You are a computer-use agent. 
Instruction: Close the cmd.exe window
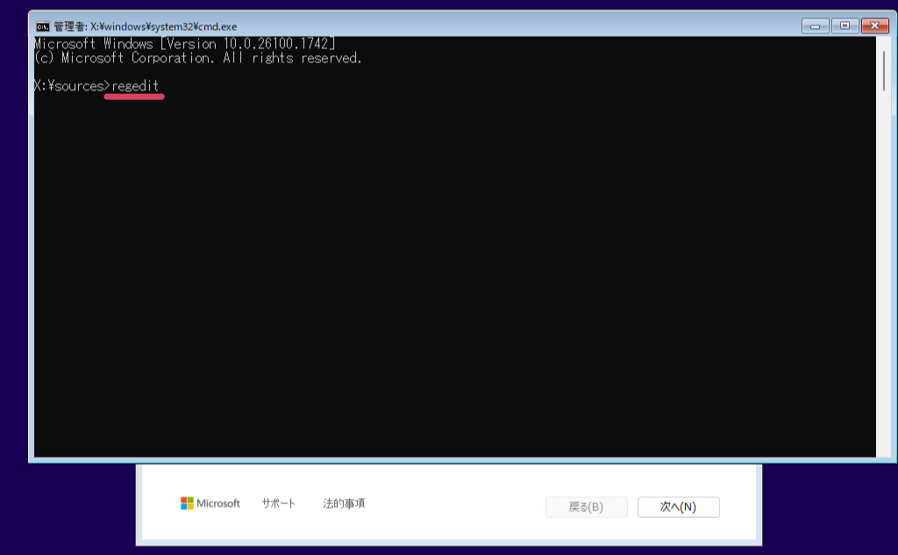coord(874,25)
